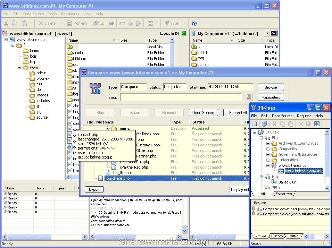Image resolution: width=332 pixels, height=248 pixels.
Task: Collapse the Ftp node in BitKinex tree
Action: pos(261,138)
